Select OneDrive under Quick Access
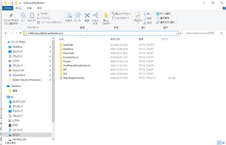The height and width of the screenshot is (145, 226). click(x=17, y=47)
